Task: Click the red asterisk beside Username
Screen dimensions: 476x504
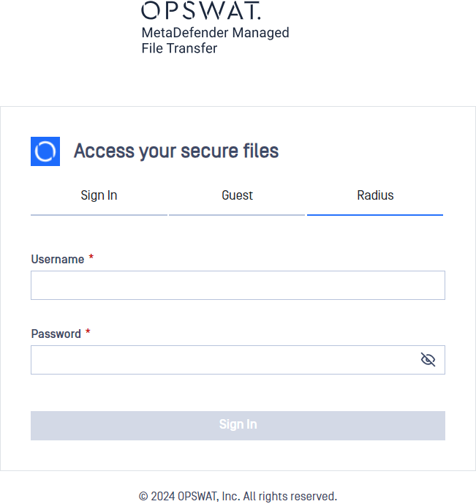Action: tap(91, 257)
